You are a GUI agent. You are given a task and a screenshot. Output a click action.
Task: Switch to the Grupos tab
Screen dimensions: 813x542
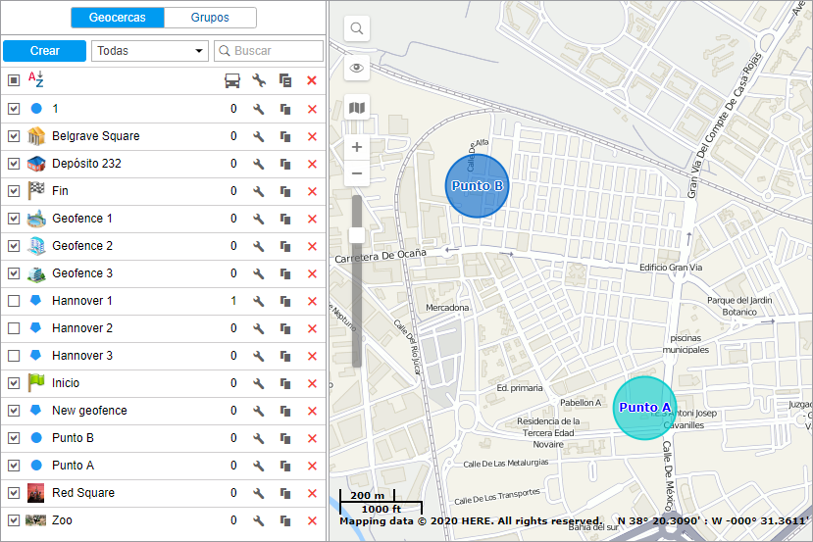point(210,18)
